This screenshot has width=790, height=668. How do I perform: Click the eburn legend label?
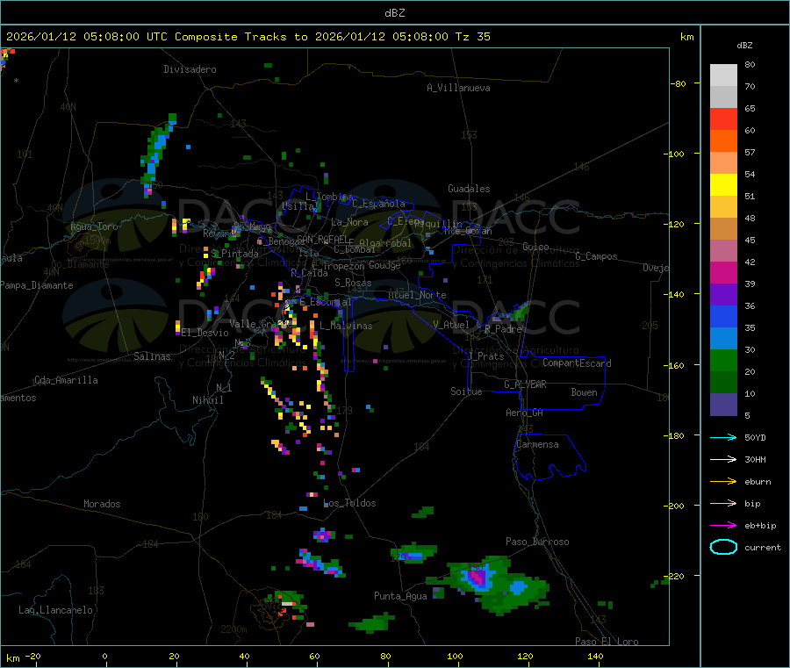pos(758,482)
